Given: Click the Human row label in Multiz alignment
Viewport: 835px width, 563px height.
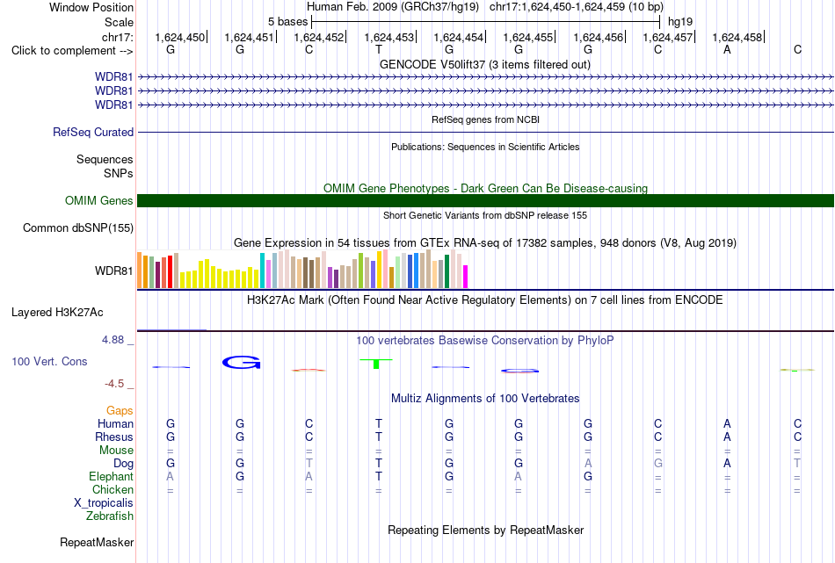Looking at the screenshot, I should (x=115, y=423).
